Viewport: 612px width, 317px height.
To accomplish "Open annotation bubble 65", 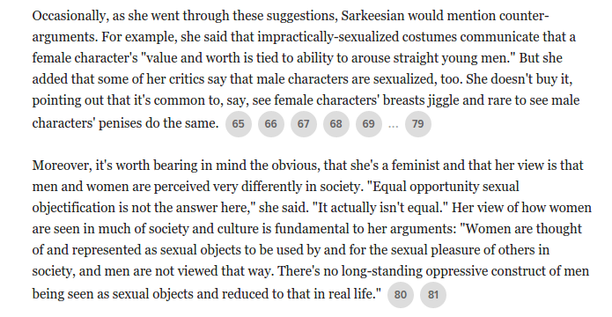I will (x=238, y=124).
